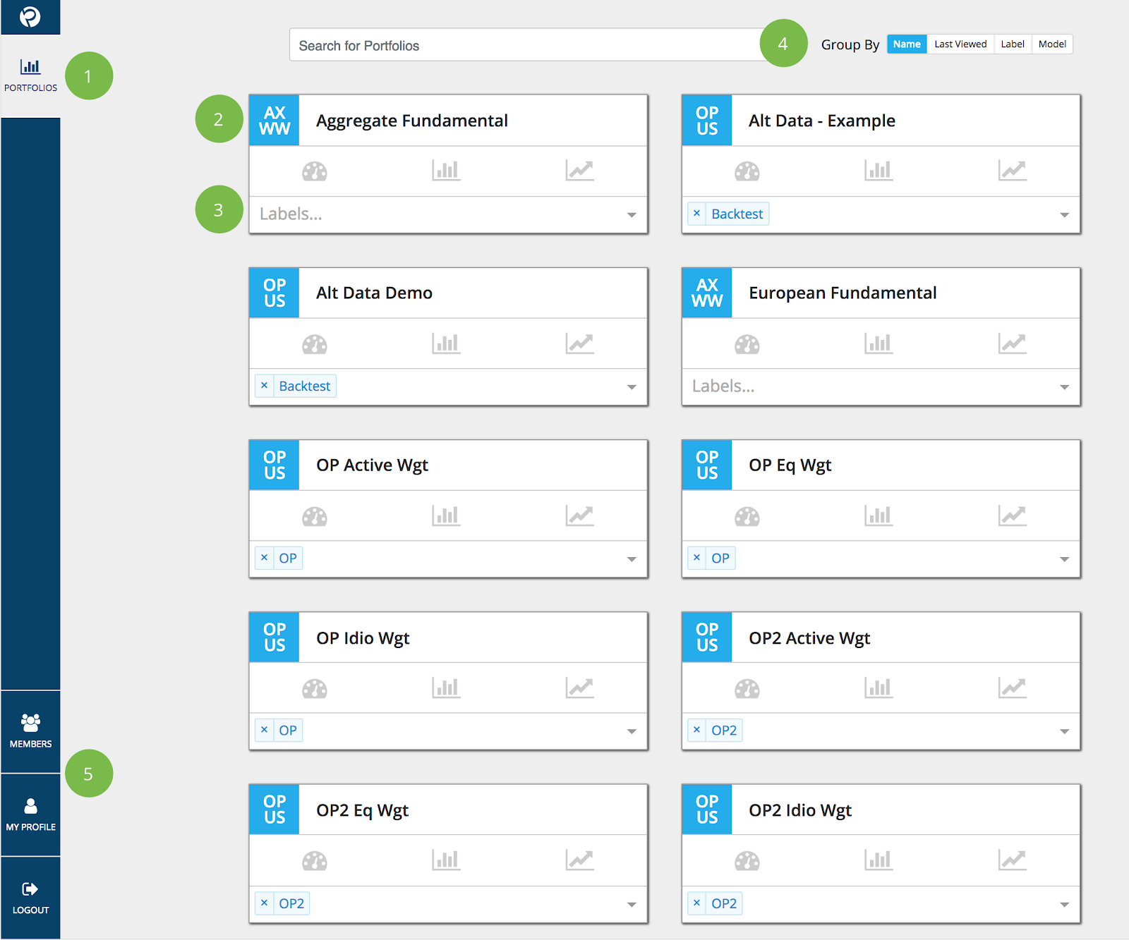
Task: Open bar chart view for OP2 Active Wgt
Action: 879,688
